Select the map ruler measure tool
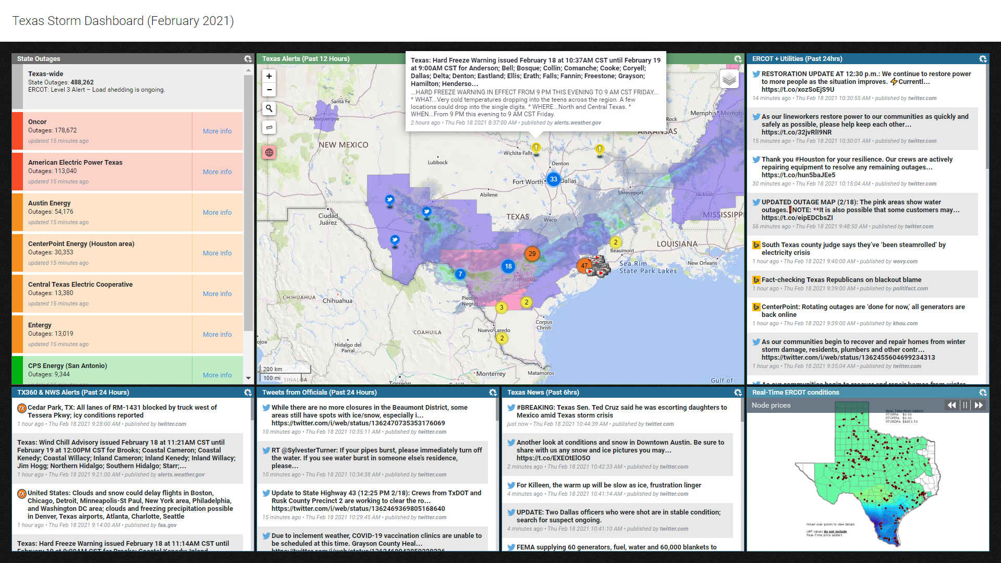 pos(269,127)
